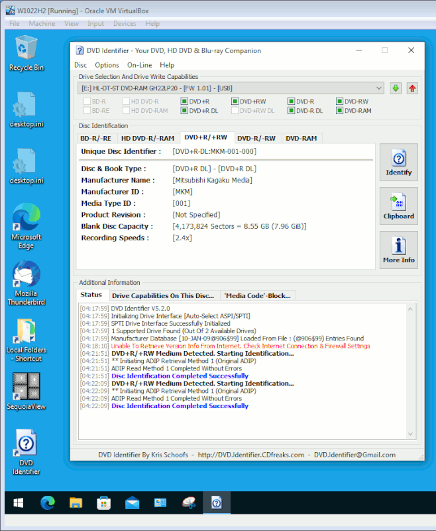Open VirtualBox View menu
The image size is (436, 531).
point(72,23)
